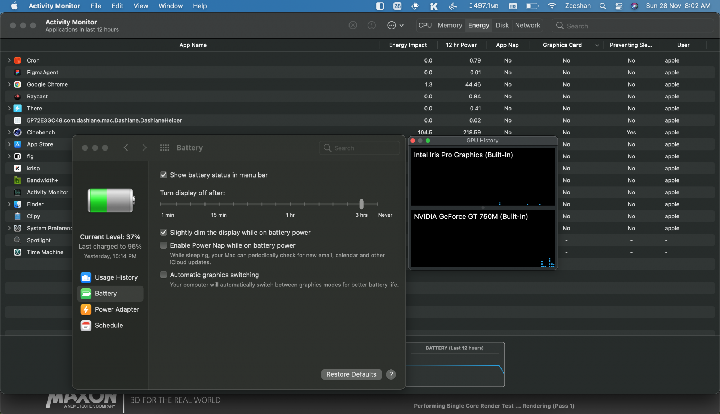Screen dimensions: 720x414
Task: Expand the Cron disclosure triangle
Action: pos(9,60)
